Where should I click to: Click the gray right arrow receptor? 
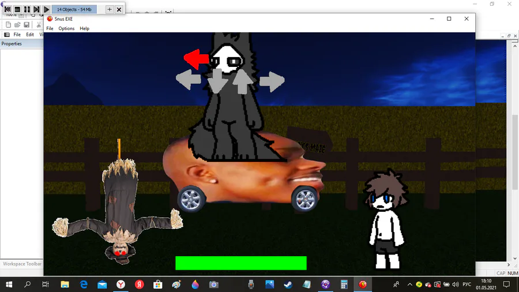(x=272, y=81)
